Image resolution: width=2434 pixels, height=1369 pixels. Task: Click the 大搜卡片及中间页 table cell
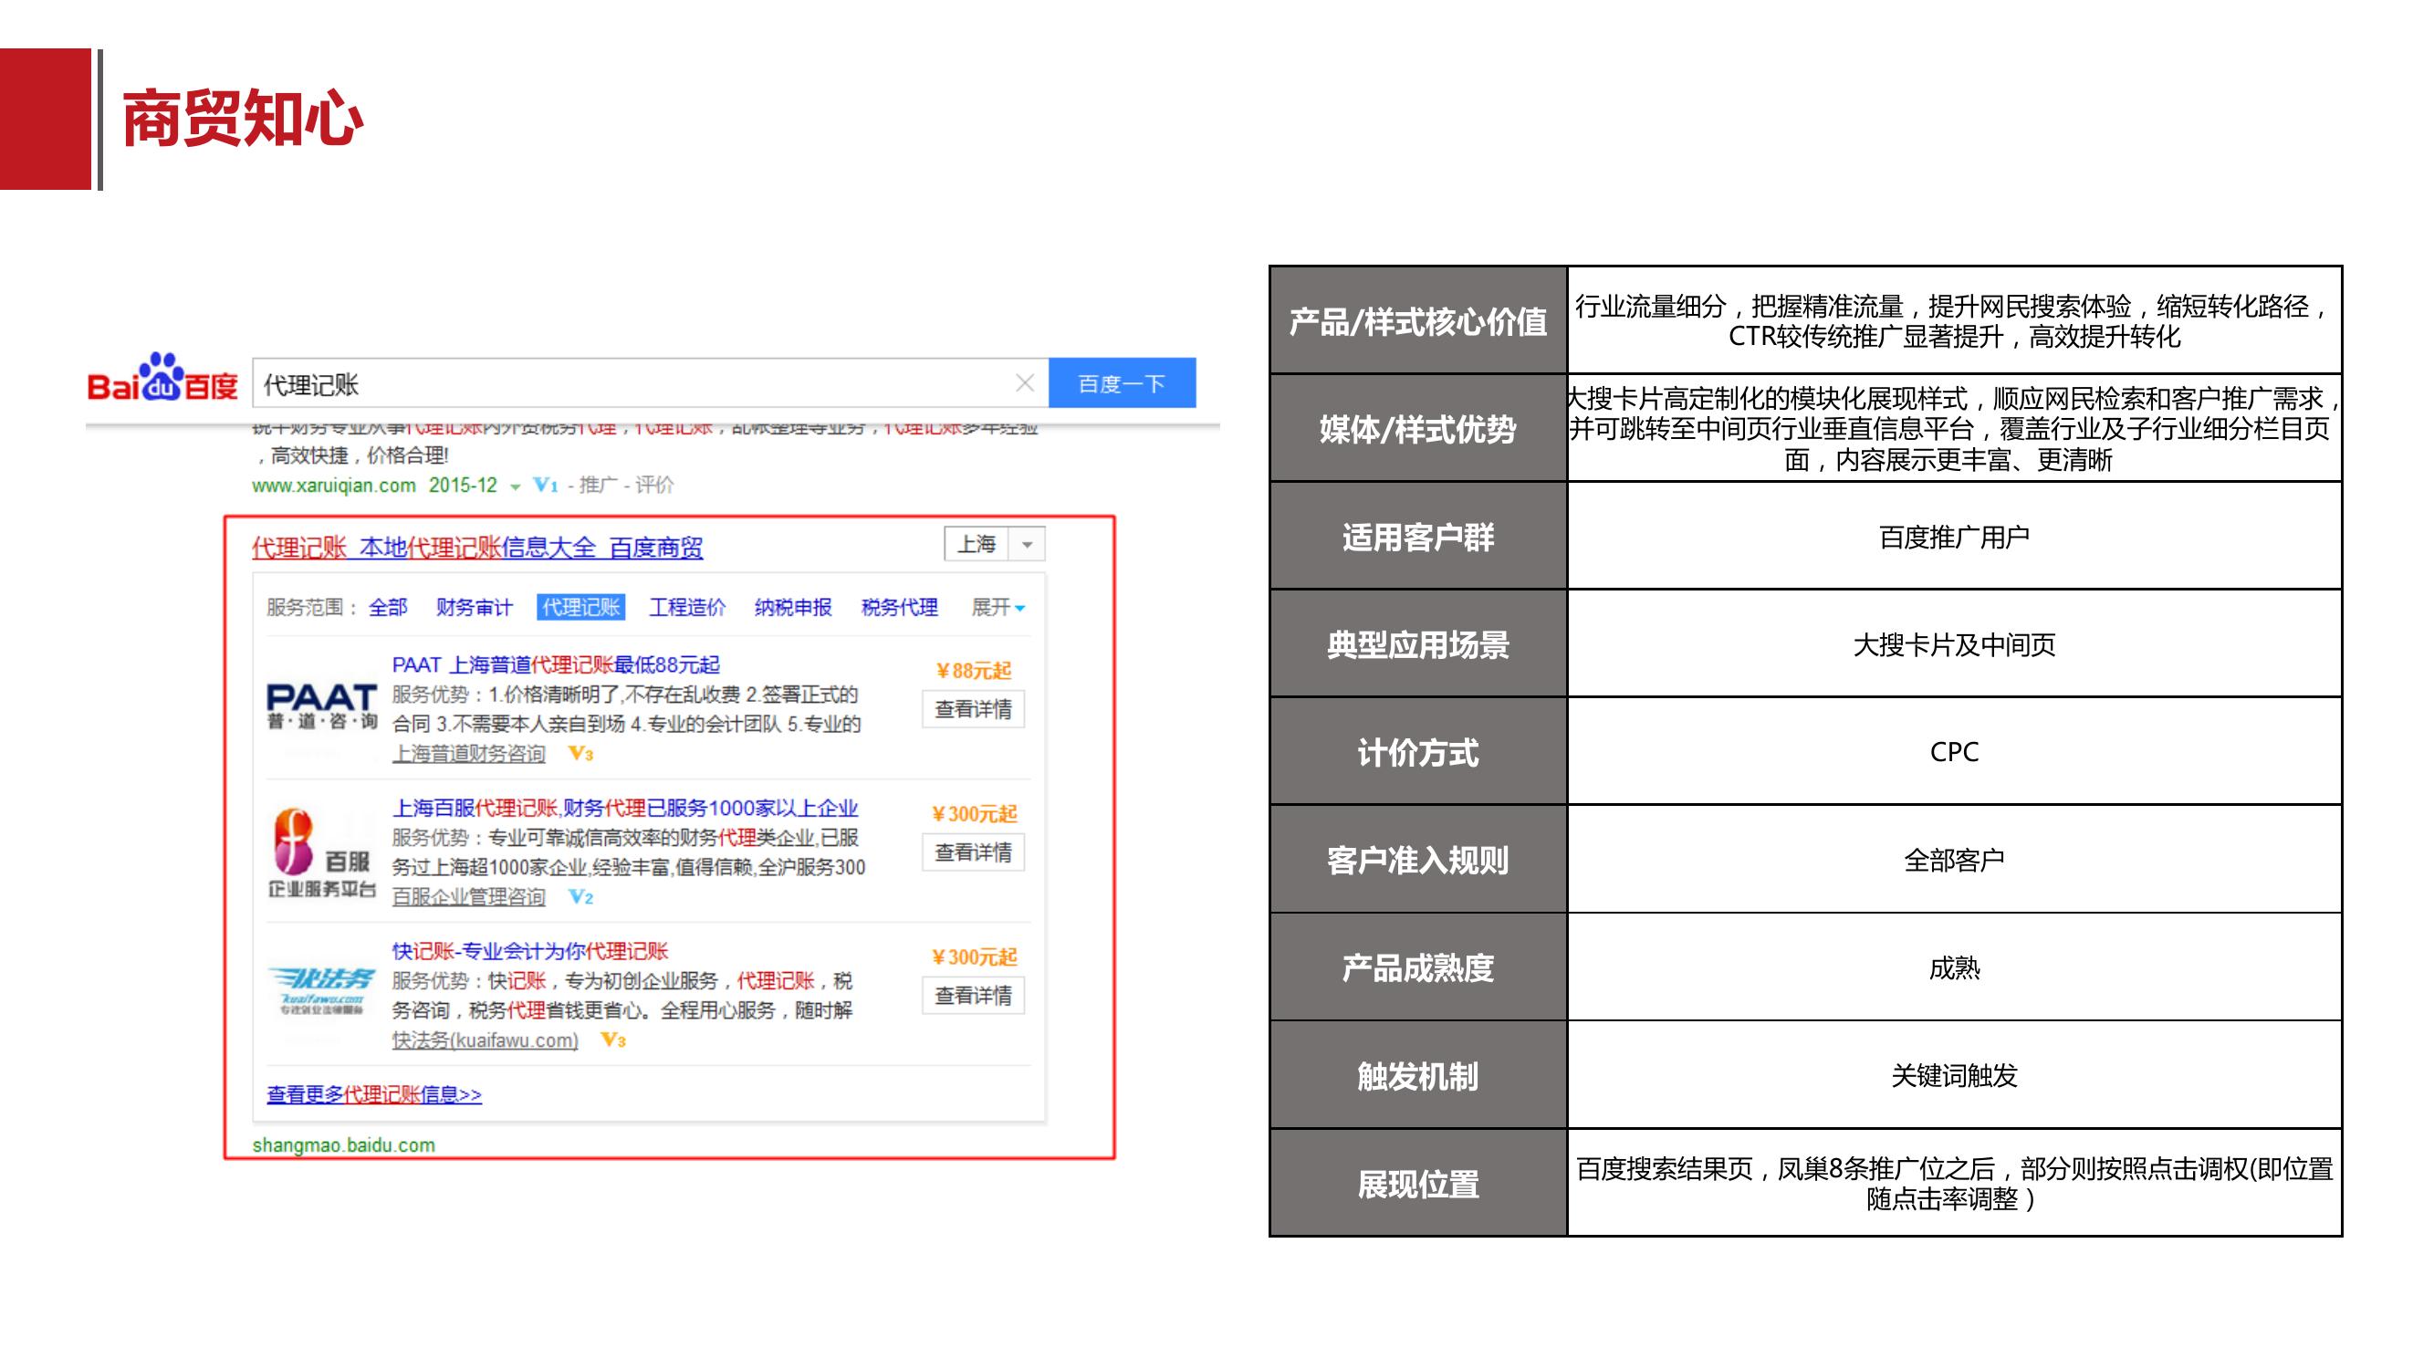click(x=1954, y=643)
